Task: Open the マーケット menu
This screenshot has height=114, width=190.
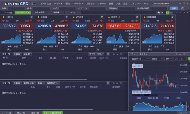Action: pyautogui.click(x=78, y=4)
